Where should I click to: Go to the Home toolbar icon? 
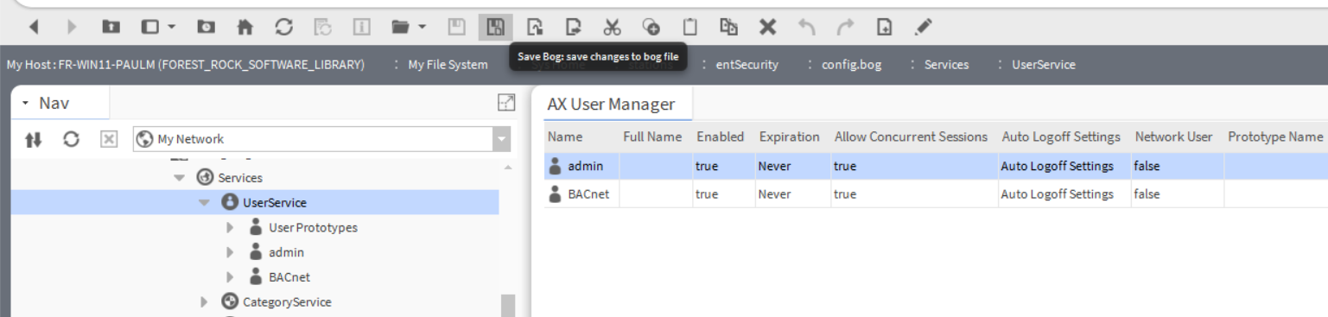[x=245, y=28]
